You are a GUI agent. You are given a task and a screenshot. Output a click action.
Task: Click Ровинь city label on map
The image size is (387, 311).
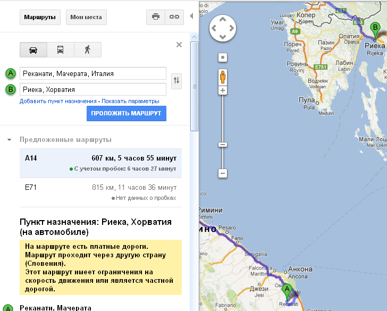(297, 64)
